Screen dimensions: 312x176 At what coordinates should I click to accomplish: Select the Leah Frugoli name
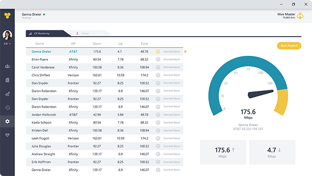tap(40, 138)
